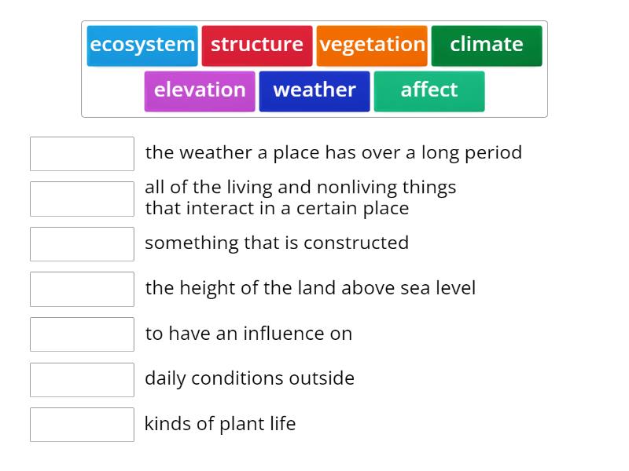
Task: Select the affect word tile
Action: point(429,90)
